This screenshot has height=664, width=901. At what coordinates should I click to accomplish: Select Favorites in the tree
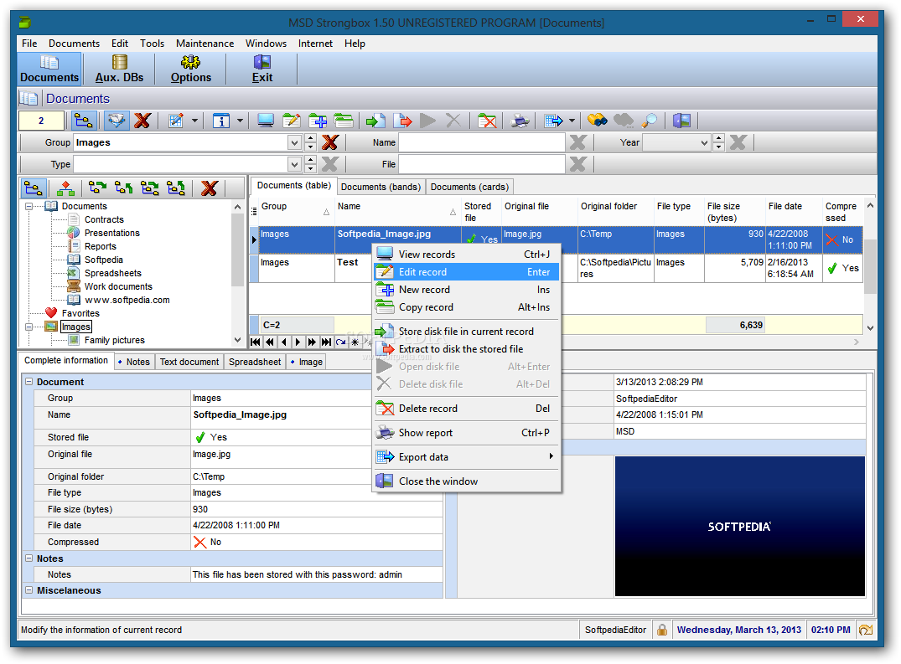tap(80, 313)
